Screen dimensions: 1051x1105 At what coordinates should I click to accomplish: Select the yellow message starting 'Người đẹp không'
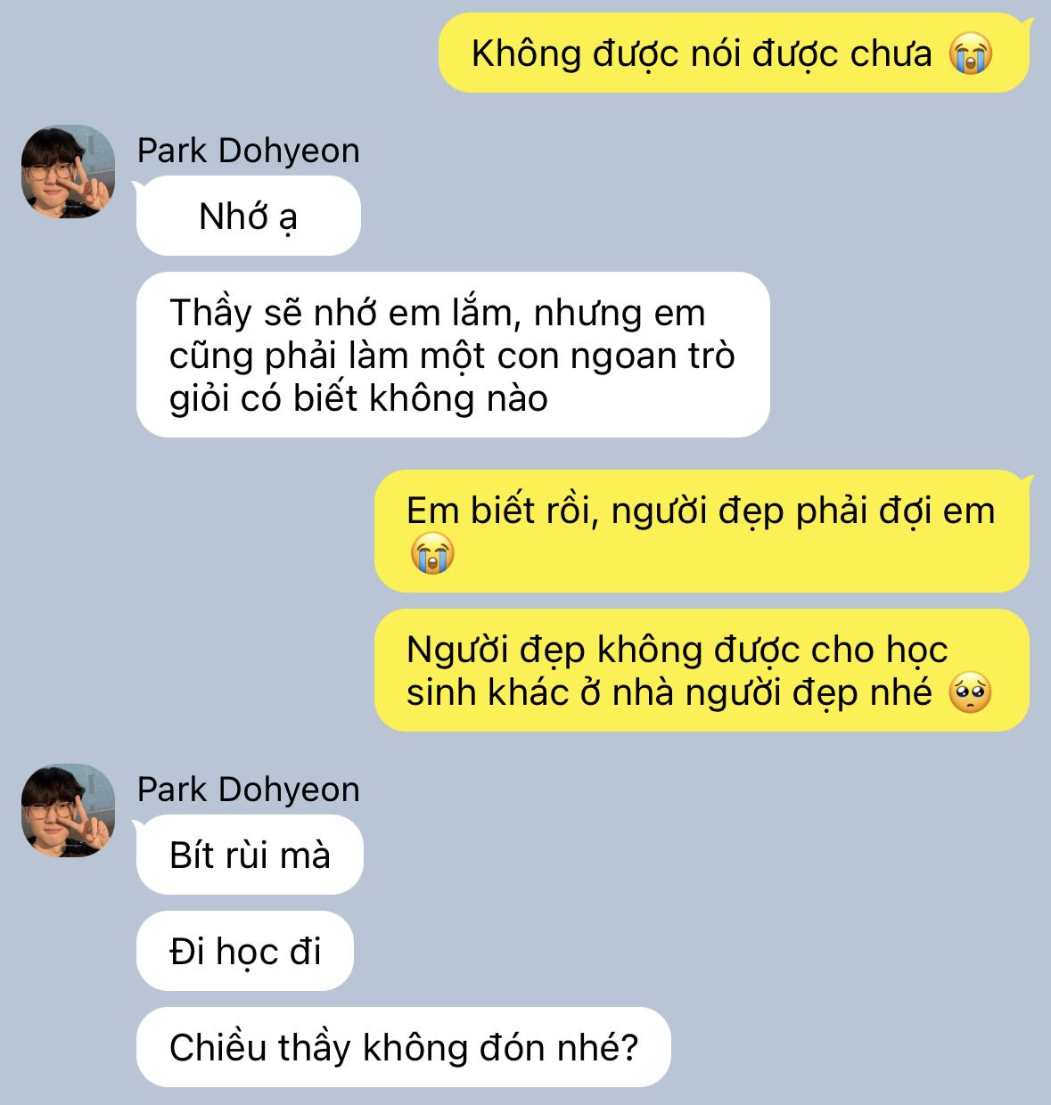(702, 670)
